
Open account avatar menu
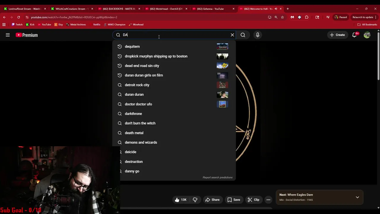point(367,35)
